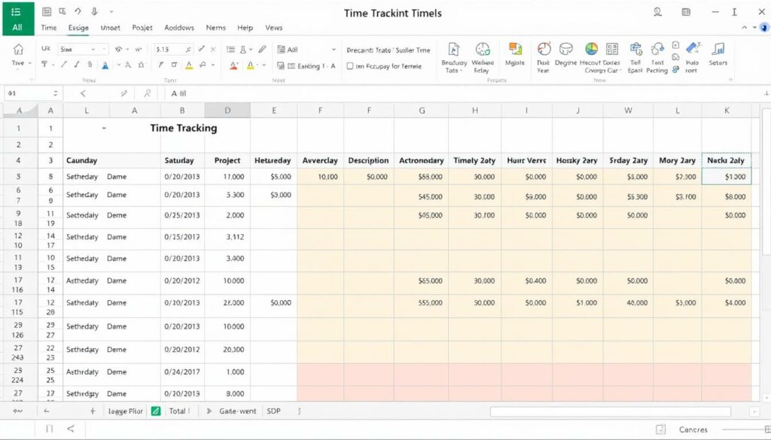The image size is (771, 440).
Task: Select column D header
Action: 227,111
